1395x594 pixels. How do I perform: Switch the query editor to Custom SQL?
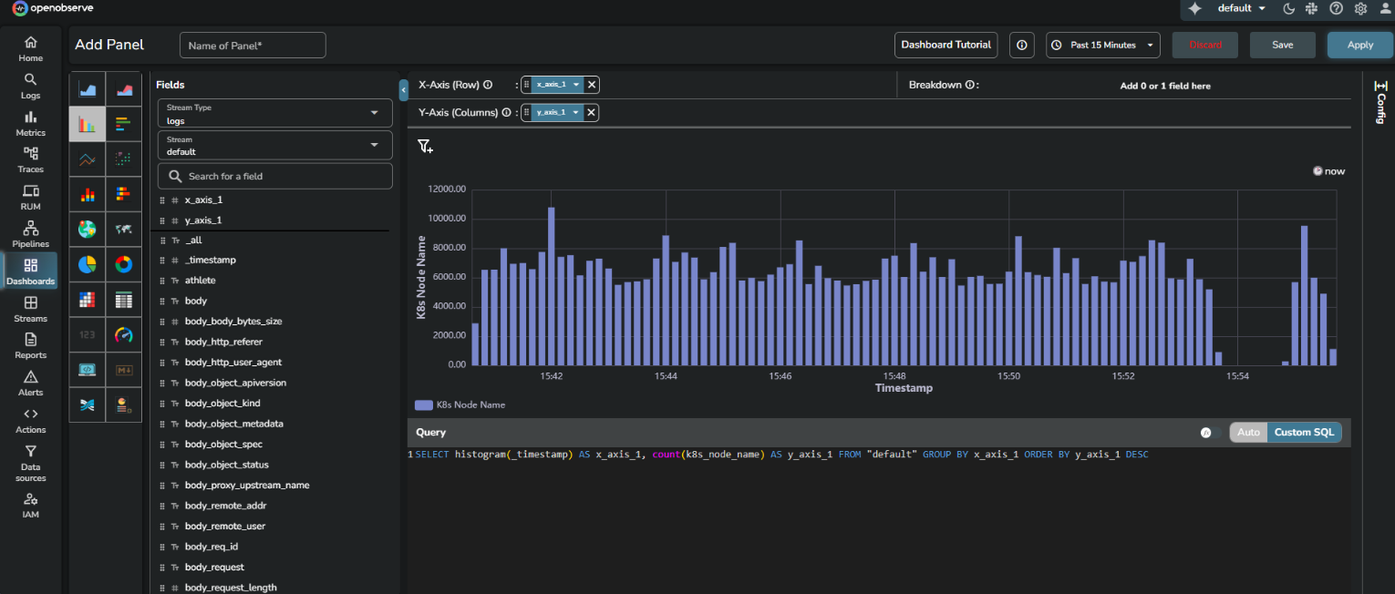(1304, 432)
